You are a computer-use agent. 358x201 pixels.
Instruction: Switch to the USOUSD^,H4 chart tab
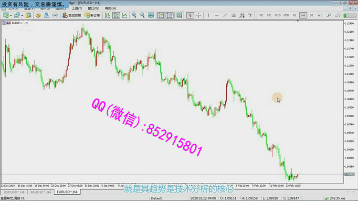pyautogui.click(x=13, y=192)
